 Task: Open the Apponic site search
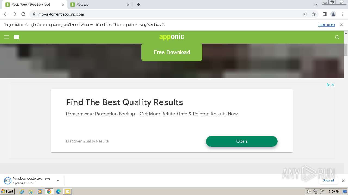click(x=337, y=37)
